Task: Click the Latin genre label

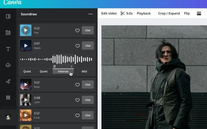Action: 37,102
